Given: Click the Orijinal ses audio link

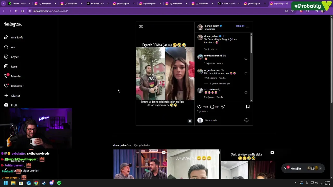Looking at the screenshot, I should pyautogui.click(x=210, y=29).
